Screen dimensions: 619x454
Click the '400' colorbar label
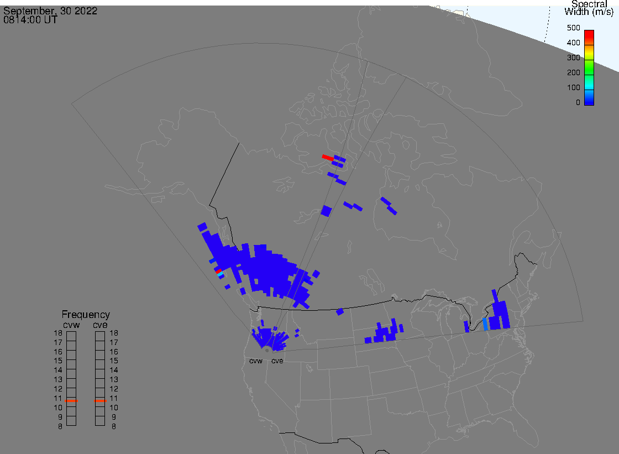[573, 43]
